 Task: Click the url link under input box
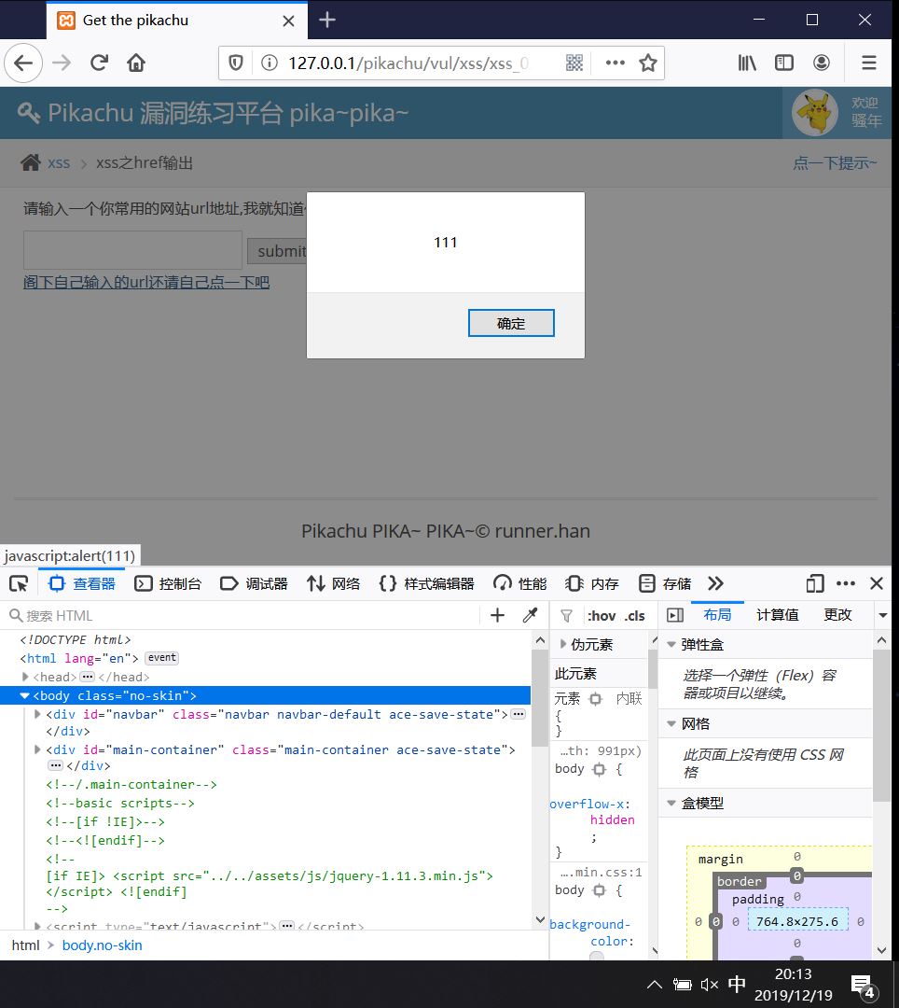146,282
